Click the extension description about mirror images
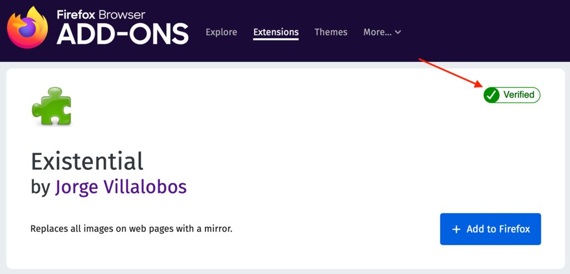570x274 pixels. (x=131, y=229)
